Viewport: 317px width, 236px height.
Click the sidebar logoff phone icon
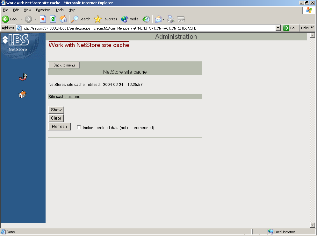tap(23, 77)
